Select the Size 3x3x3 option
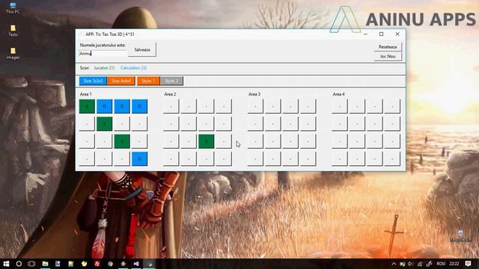Screen dimensions: 479x269 [93, 81]
